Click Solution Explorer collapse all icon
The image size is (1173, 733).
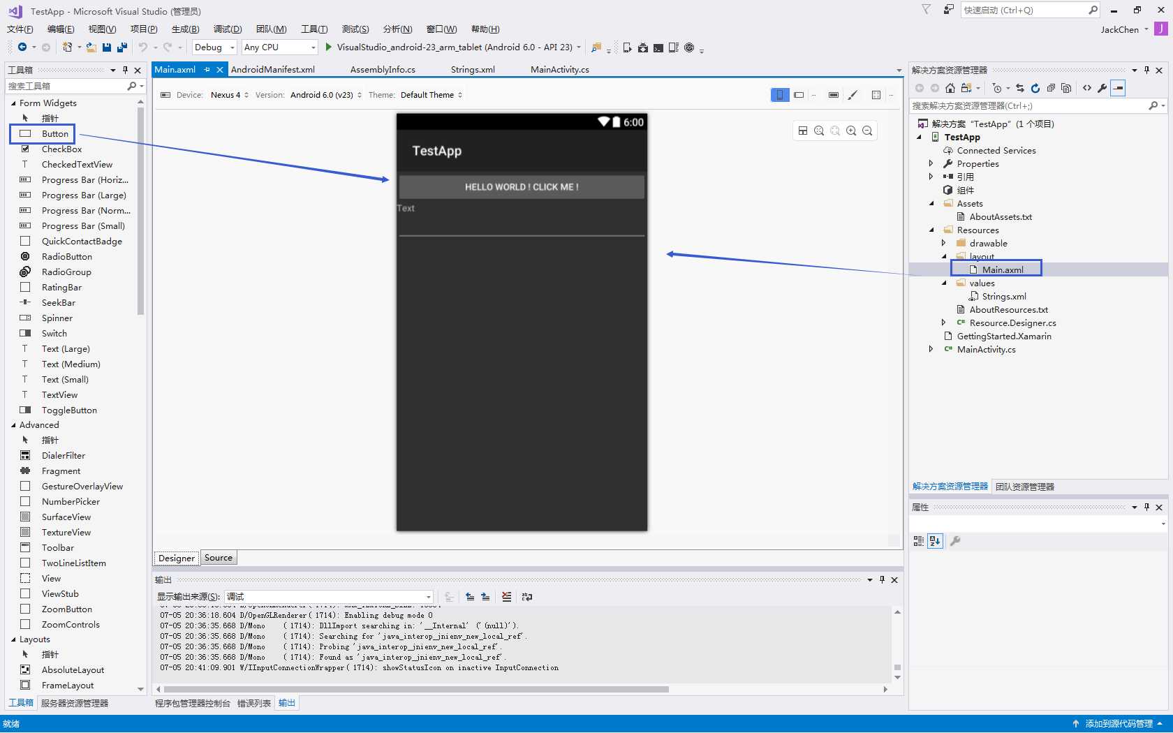(x=1051, y=88)
